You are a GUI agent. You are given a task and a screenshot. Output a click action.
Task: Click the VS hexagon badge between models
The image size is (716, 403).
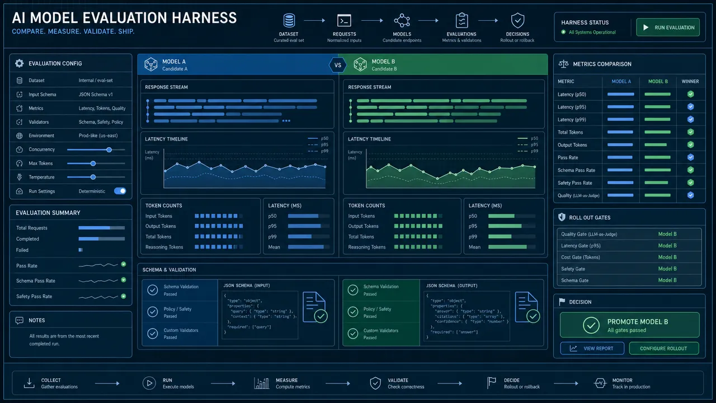(337, 64)
